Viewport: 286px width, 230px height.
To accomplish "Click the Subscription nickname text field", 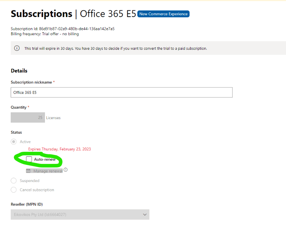I will point(122,92).
